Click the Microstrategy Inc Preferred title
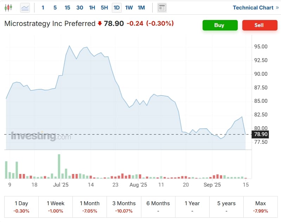 click(50, 23)
